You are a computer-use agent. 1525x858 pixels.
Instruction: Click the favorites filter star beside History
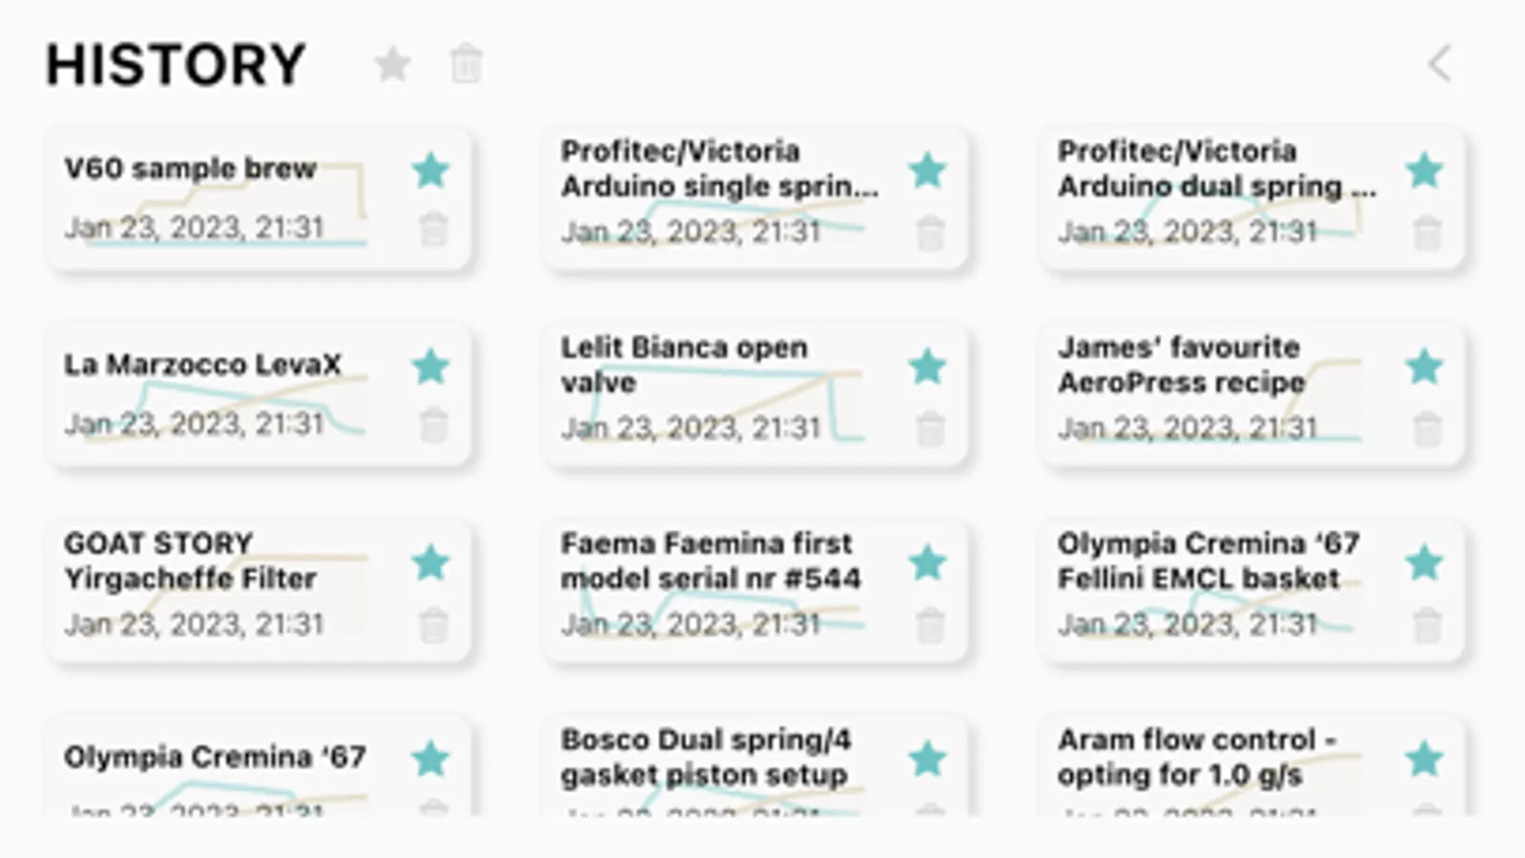point(392,65)
